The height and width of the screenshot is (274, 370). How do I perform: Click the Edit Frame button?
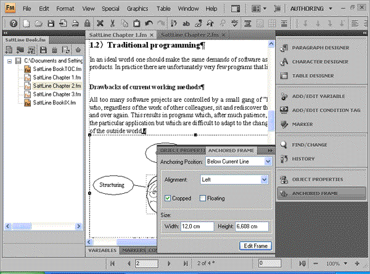pyautogui.click(x=255, y=246)
